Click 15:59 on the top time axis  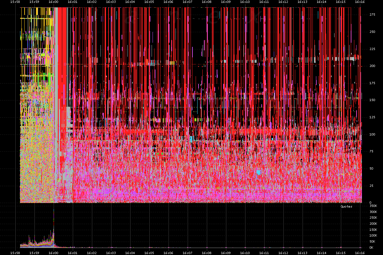pos(34,2)
